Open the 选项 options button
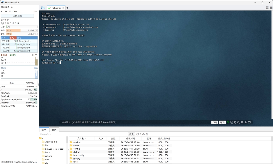273x164 pixels. (x=222, y=122)
